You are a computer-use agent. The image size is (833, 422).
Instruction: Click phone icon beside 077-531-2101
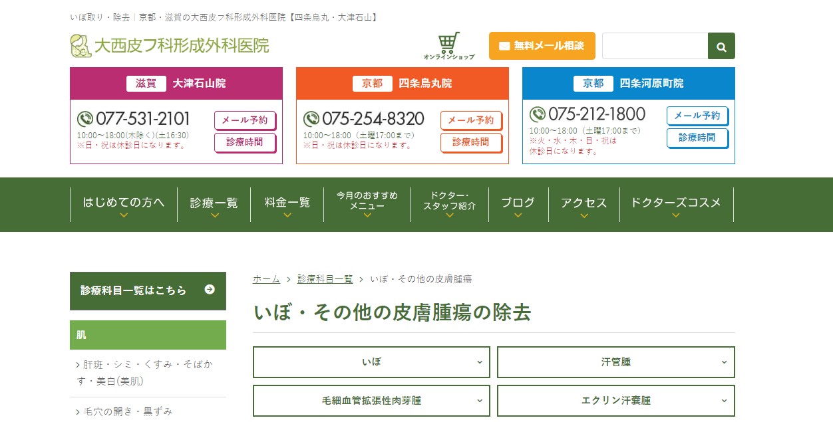click(x=85, y=119)
